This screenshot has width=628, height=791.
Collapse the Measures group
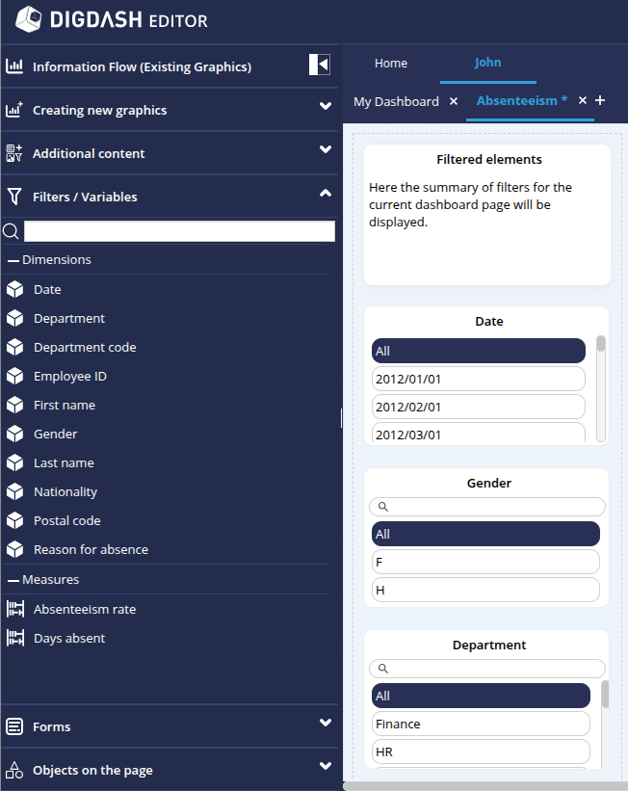(13, 580)
